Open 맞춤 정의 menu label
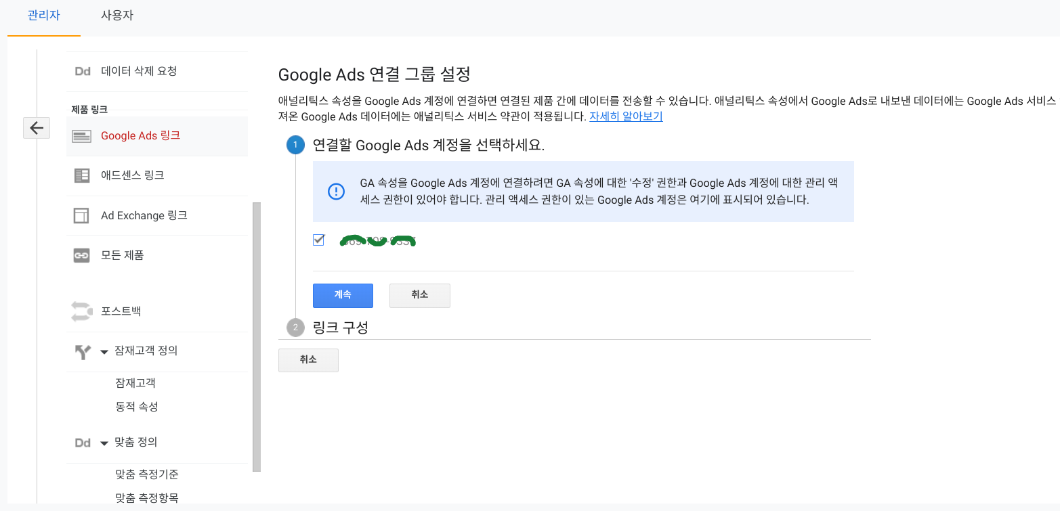The image size is (1060, 511). tap(136, 442)
